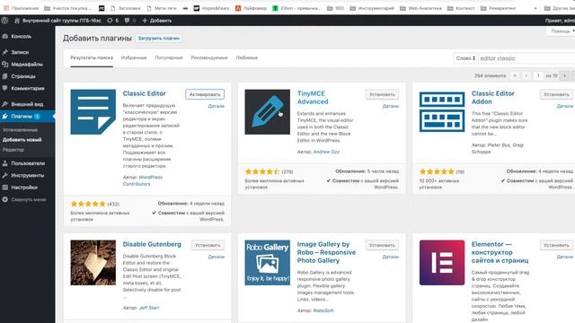Open the SEO bookmarks folder

coord(335,8)
